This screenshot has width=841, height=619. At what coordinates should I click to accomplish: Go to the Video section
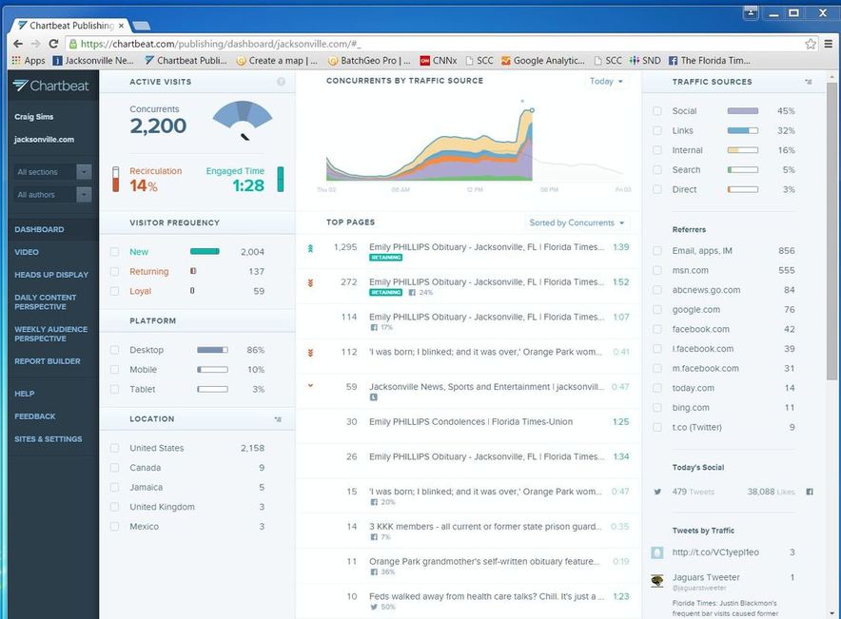[x=27, y=252]
